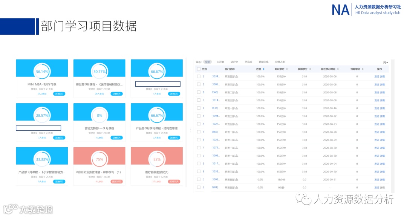The image size is (407, 217).
Task: Check the box for row 1094
Action: pyautogui.click(x=199, y=116)
